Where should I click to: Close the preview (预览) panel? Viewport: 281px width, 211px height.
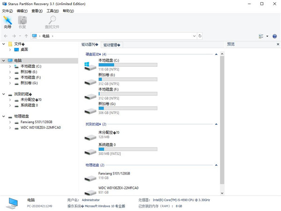[x=278, y=44]
